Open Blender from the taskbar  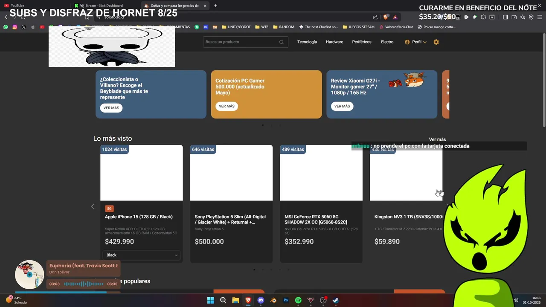tap(273, 300)
